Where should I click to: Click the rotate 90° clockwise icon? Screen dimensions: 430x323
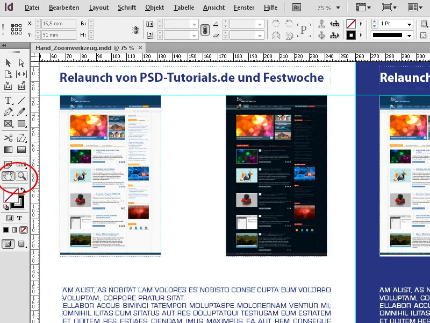tap(276, 24)
